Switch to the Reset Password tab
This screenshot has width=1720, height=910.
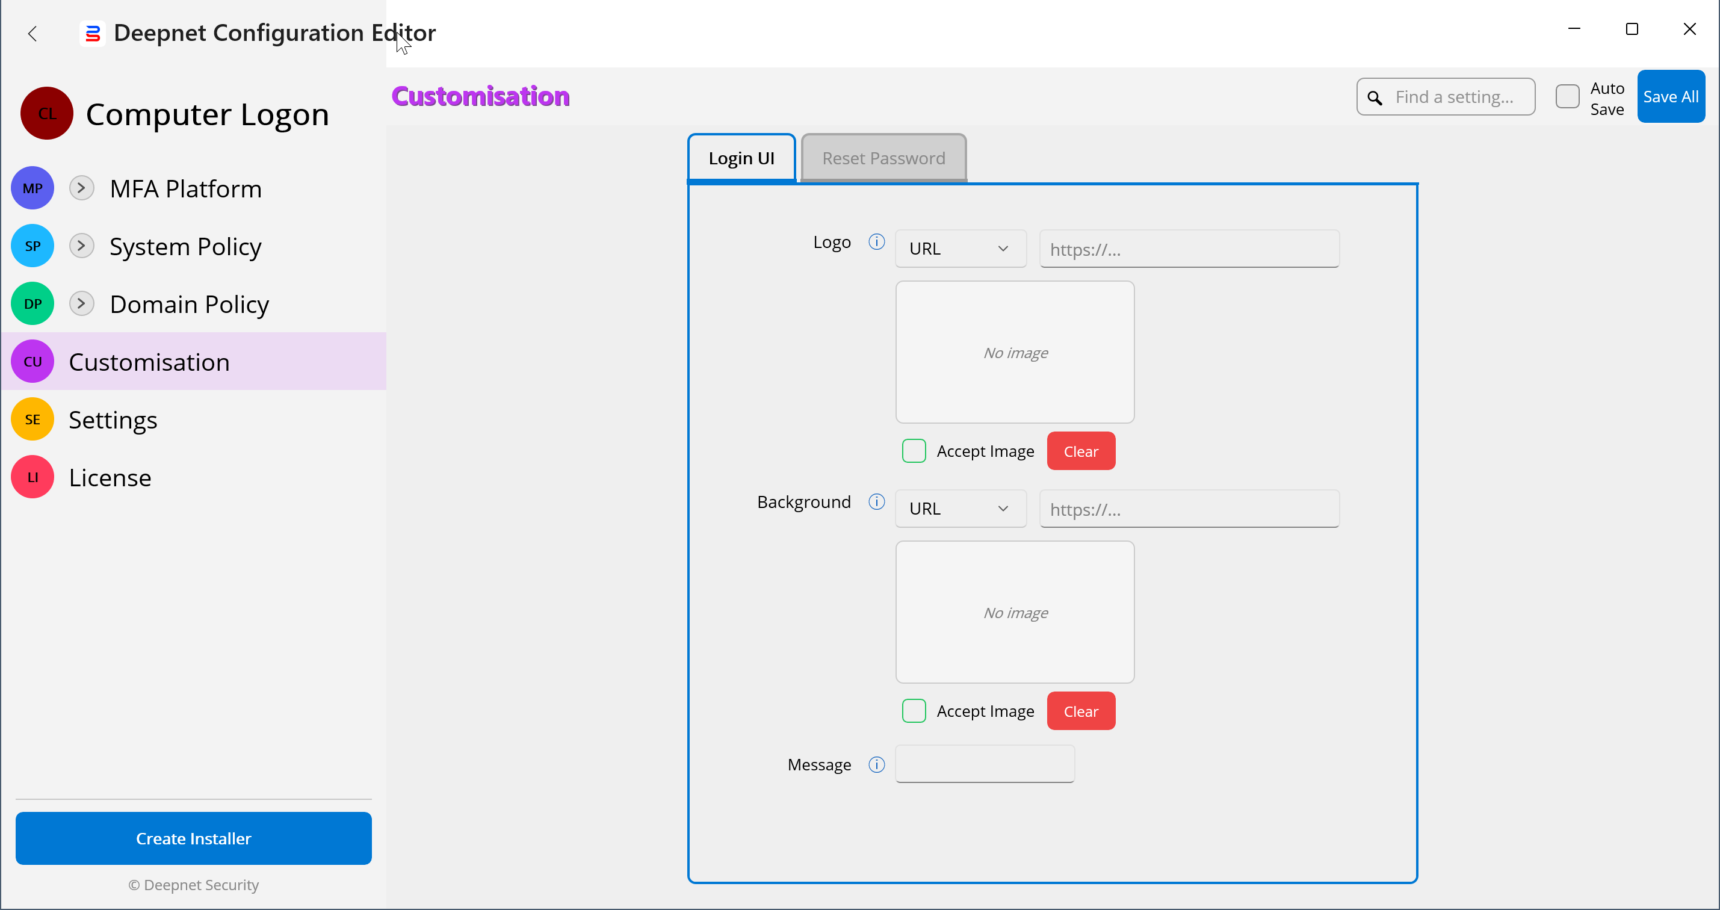[x=883, y=158]
